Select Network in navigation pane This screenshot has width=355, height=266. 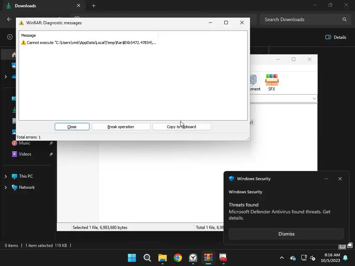click(x=27, y=187)
